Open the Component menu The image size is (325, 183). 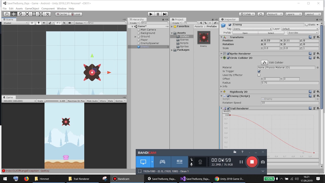pyautogui.click(x=48, y=9)
